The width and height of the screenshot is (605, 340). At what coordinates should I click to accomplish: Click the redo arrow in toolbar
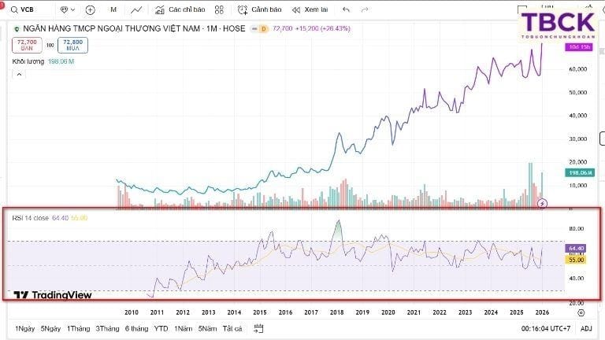364,10
